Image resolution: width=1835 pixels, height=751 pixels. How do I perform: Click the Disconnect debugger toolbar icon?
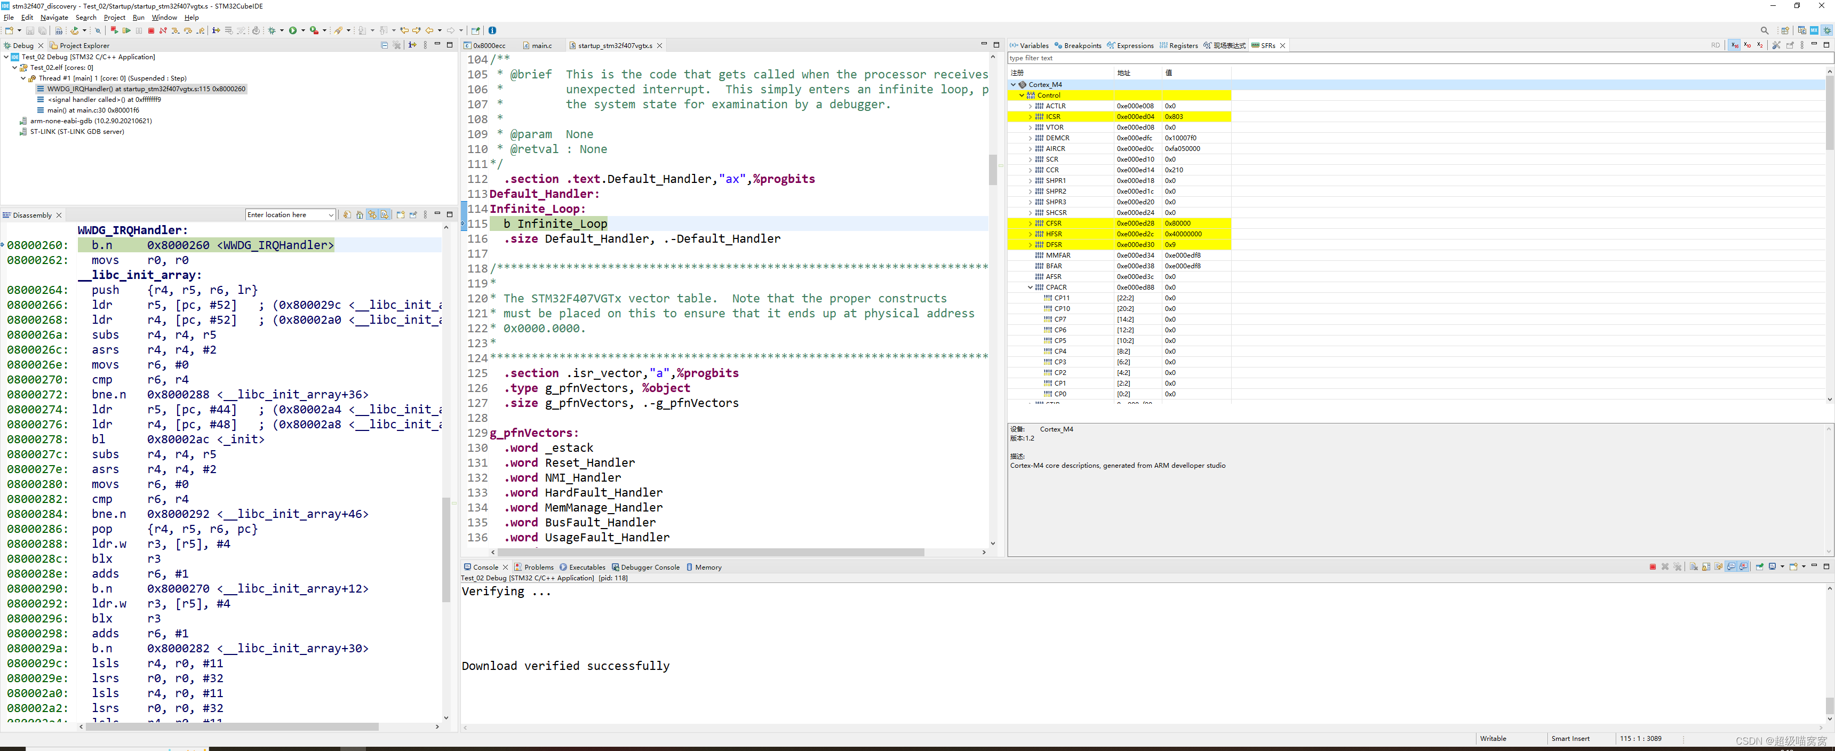[163, 30]
